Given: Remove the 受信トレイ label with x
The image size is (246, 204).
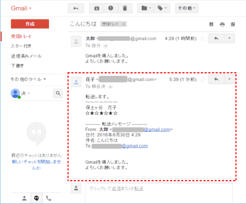Looking at the screenshot, I should 123,24.
